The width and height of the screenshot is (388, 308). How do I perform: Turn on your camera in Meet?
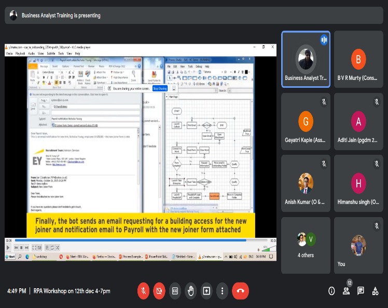[x=159, y=291]
